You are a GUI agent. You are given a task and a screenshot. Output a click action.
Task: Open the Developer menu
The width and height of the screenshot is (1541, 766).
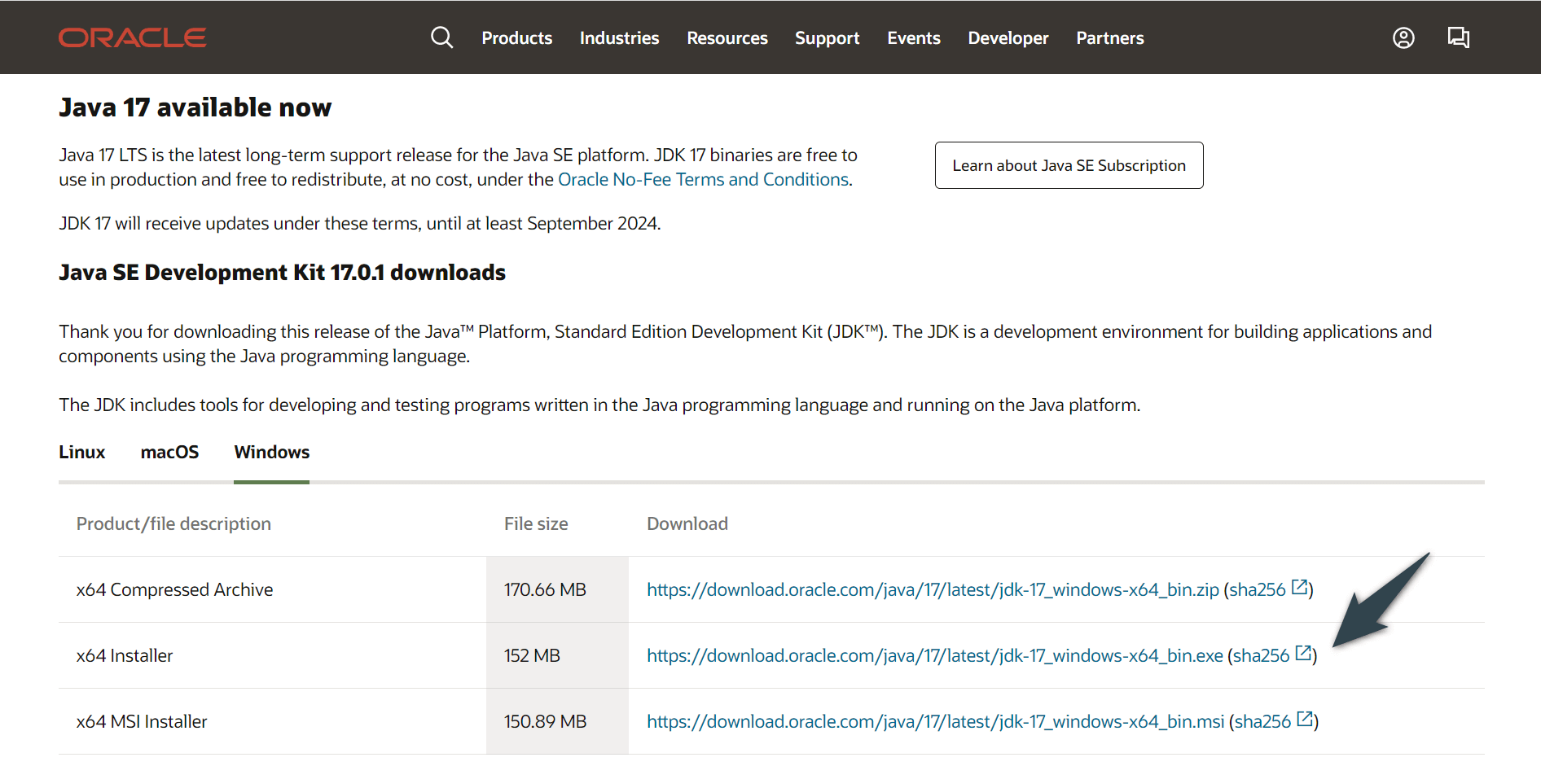click(x=1008, y=38)
